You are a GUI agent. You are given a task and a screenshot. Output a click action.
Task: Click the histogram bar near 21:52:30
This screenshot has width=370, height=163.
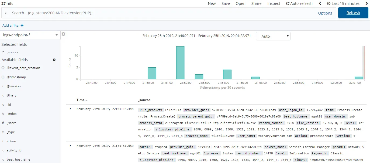click(x=199, y=77)
